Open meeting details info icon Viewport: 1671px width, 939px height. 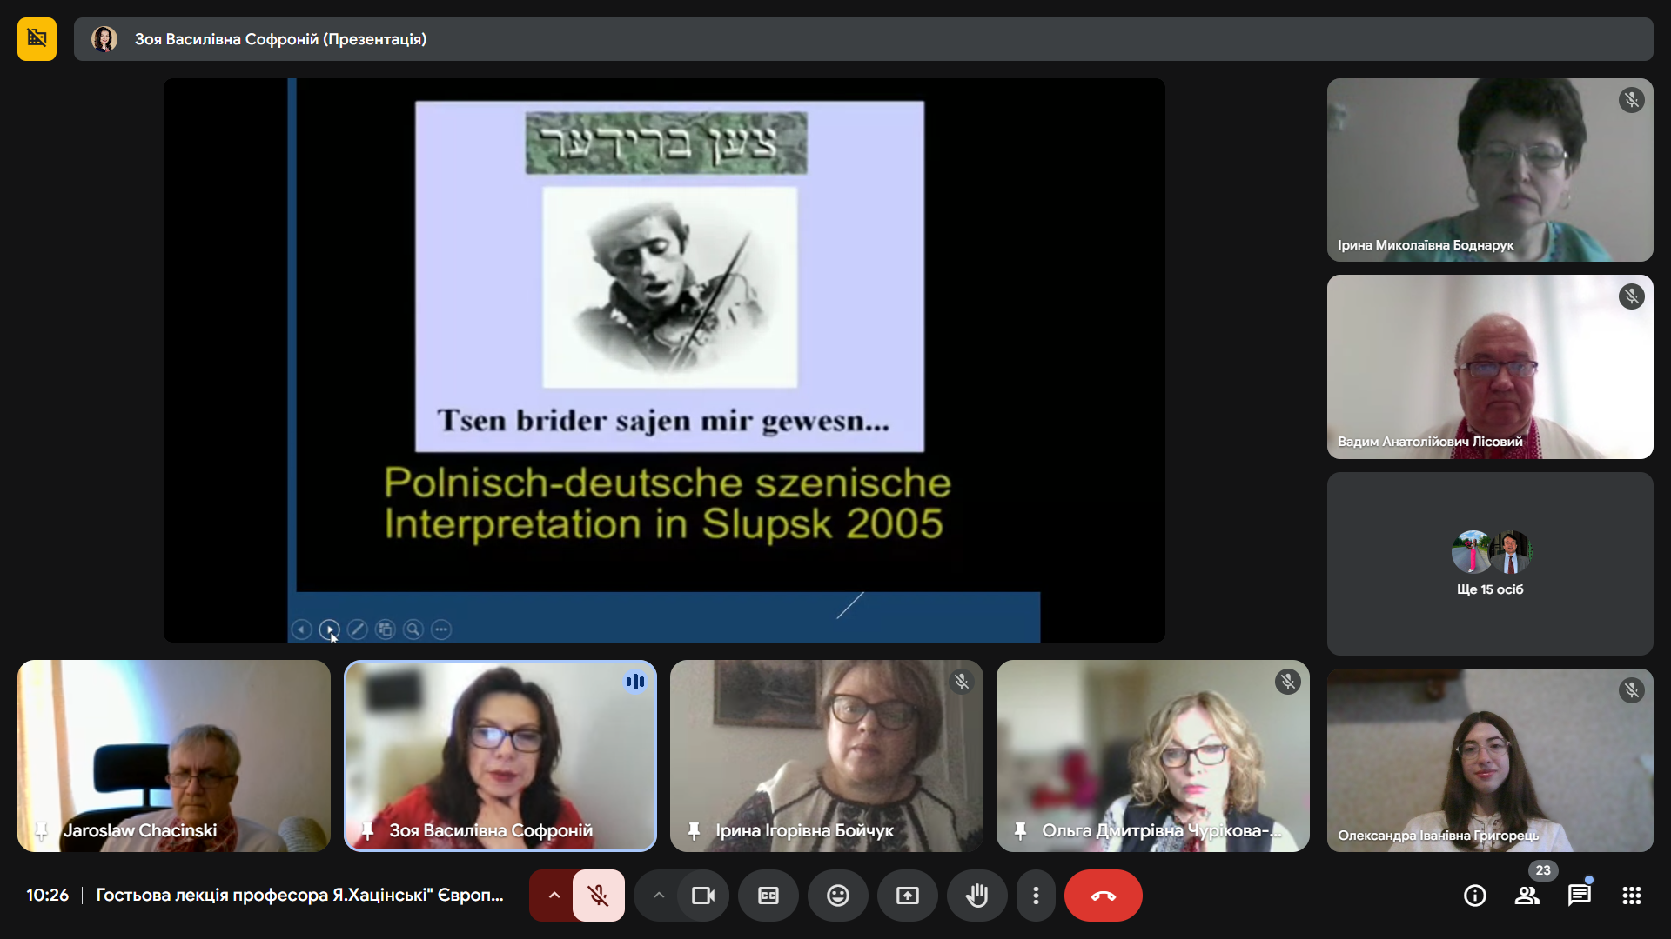pyautogui.click(x=1475, y=896)
